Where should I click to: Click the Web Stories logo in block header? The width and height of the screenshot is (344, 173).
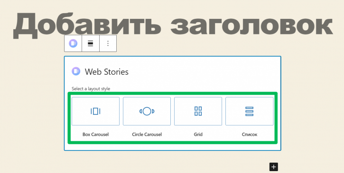pos(76,71)
